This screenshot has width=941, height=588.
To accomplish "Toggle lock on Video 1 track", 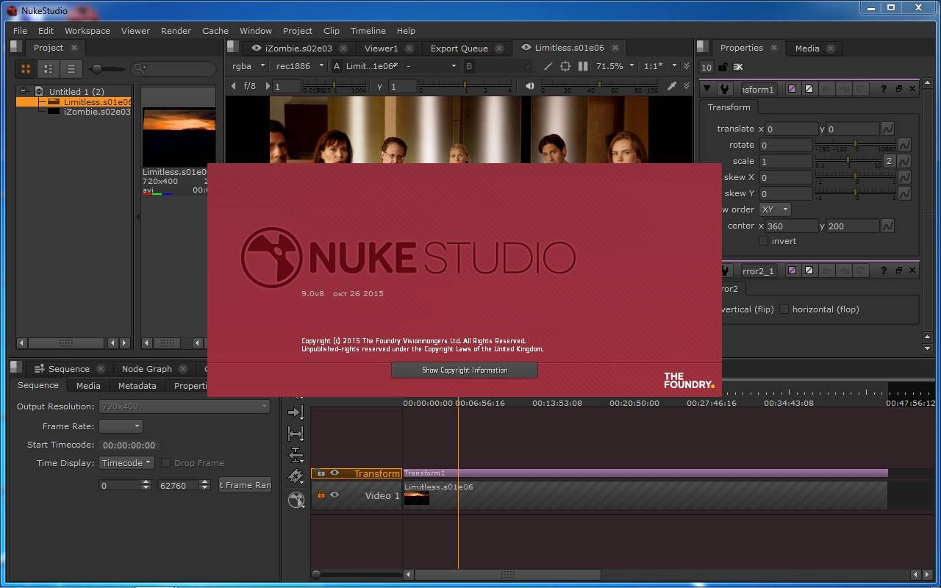I will (x=321, y=495).
